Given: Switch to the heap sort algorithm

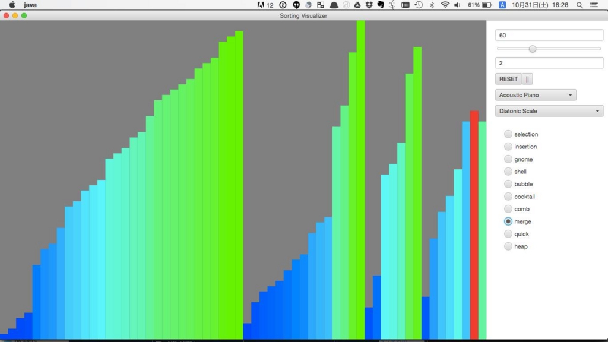Looking at the screenshot, I should [x=508, y=246].
